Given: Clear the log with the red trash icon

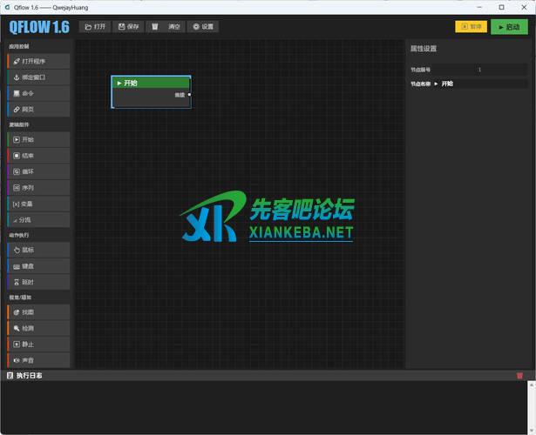Looking at the screenshot, I should [520, 376].
